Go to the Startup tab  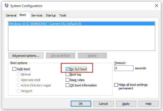51,15
